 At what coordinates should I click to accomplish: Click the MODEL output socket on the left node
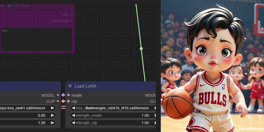tap(58, 95)
